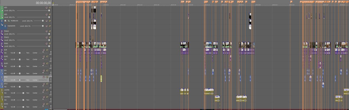Open GUN track automation settings arrow
Screen dimensions: 349x110
(43, 52)
